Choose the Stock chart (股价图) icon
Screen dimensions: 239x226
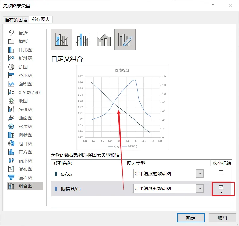pos(11,109)
